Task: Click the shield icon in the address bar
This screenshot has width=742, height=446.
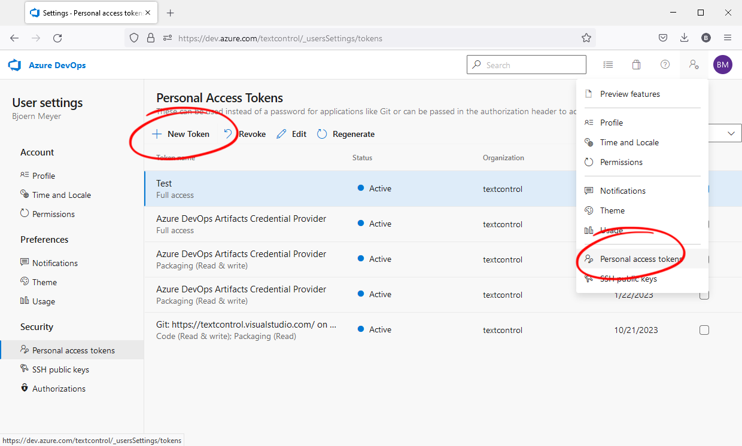Action: point(133,37)
